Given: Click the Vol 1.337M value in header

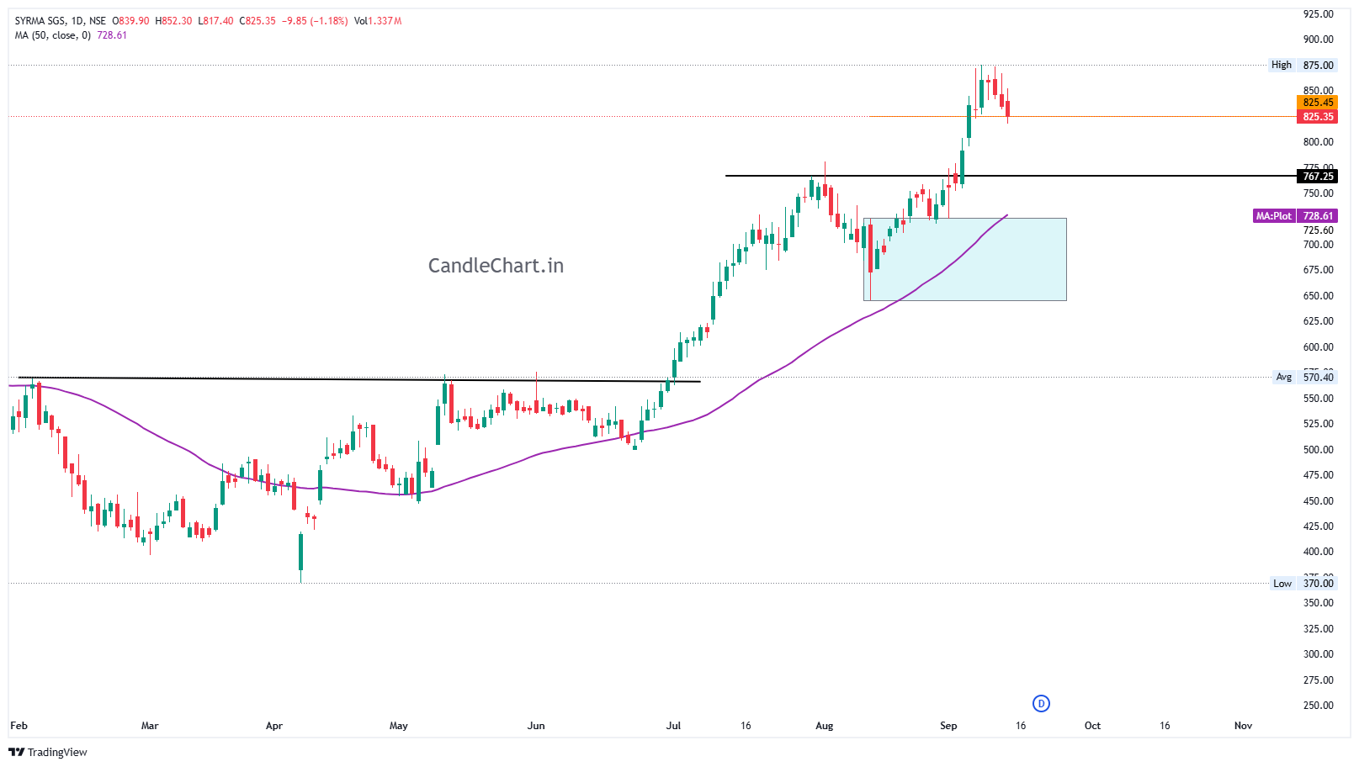Looking at the screenshot, I should pos(378,21).
